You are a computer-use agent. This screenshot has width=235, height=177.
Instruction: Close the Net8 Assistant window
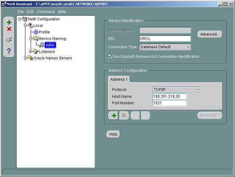[230, 4]
